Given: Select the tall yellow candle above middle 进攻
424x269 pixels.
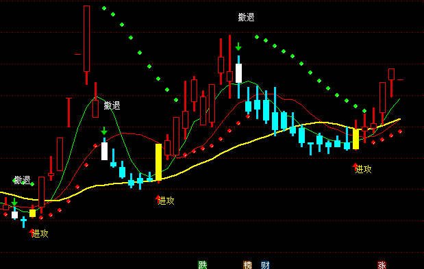Looking at the screenshot, I should pyautogui.click(x=158, y=162).
